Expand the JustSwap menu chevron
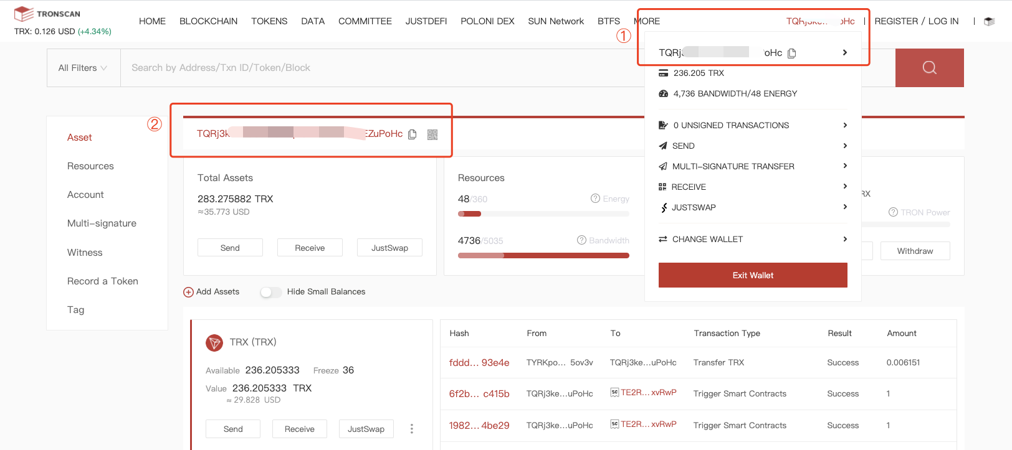The width and height of the screenshot is (1012, 450). [x=844, y=207]
